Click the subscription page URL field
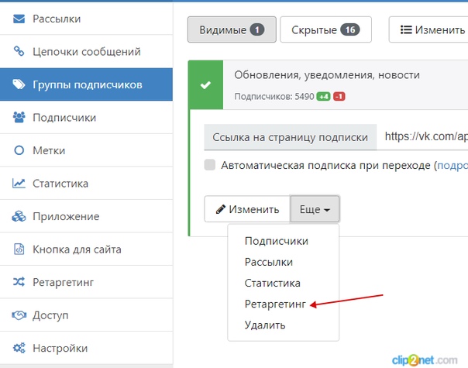 (425, 136)
